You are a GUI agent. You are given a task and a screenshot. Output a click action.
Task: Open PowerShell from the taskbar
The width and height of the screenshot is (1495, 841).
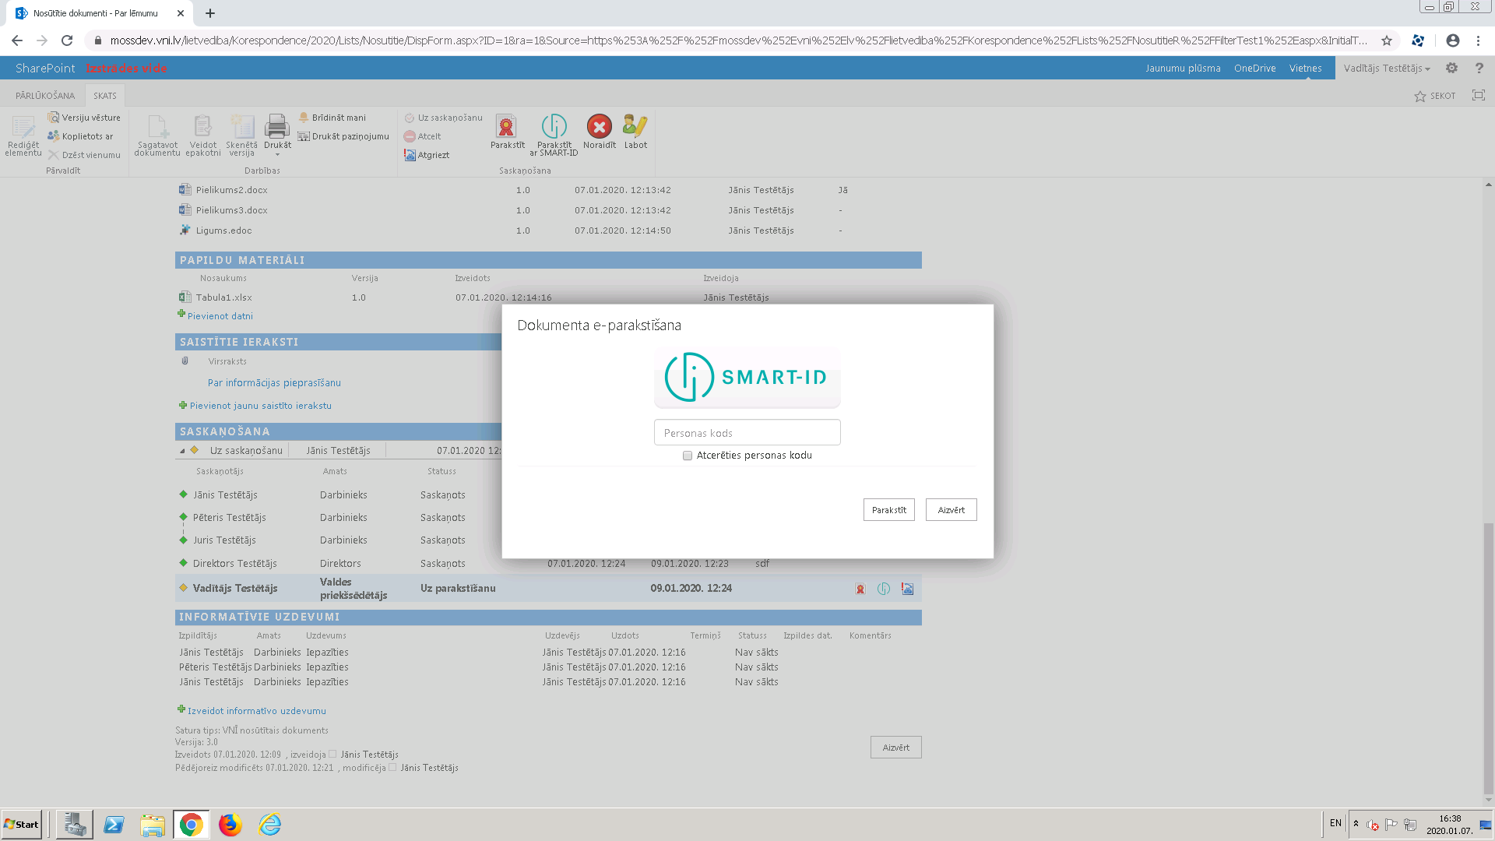click(x=114, y=824)
